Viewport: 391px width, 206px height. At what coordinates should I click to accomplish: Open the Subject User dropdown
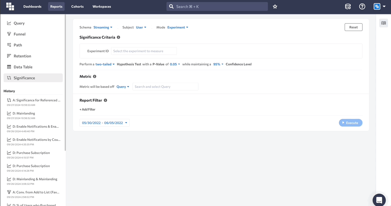[x=141, y=27]
